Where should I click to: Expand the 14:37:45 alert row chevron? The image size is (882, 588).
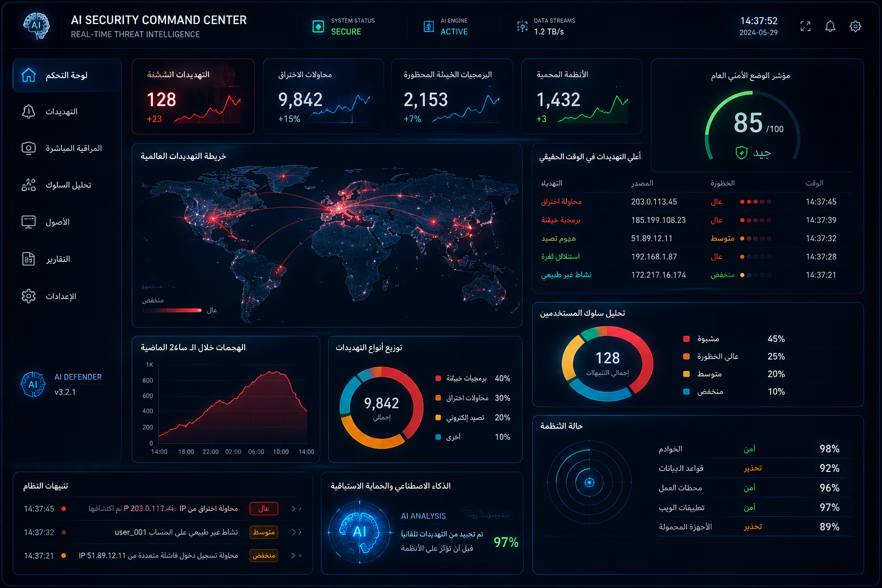[x=296, y=509]
